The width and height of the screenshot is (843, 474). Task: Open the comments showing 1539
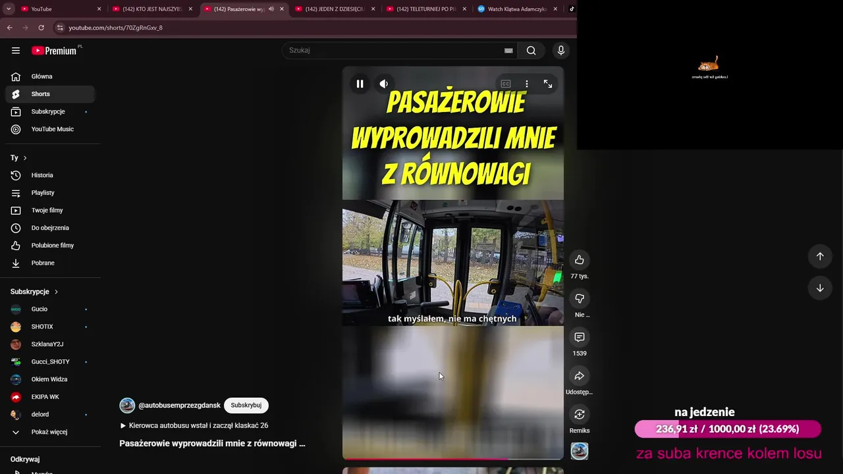click(580, 337)
